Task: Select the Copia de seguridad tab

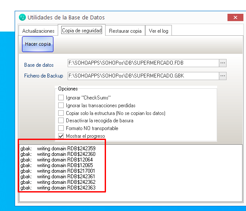Action: coord(82,31)
